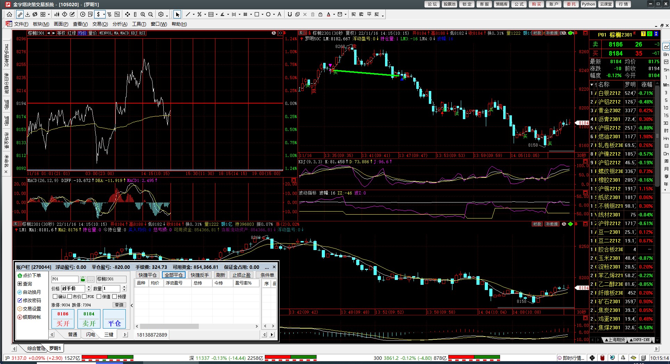Image resolution: width=670 pixels, height=364 pixels.
Task: Open dropdown arrow next to percent tool
Action: (205, 15)
